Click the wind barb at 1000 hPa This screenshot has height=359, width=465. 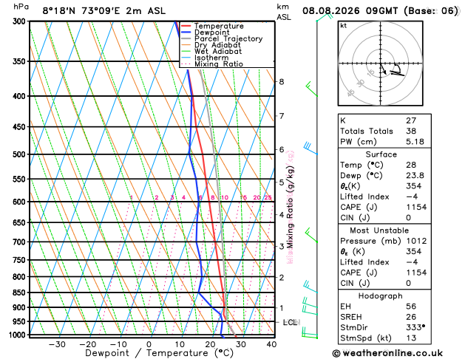pyautogui.click(x=309, y=332)
